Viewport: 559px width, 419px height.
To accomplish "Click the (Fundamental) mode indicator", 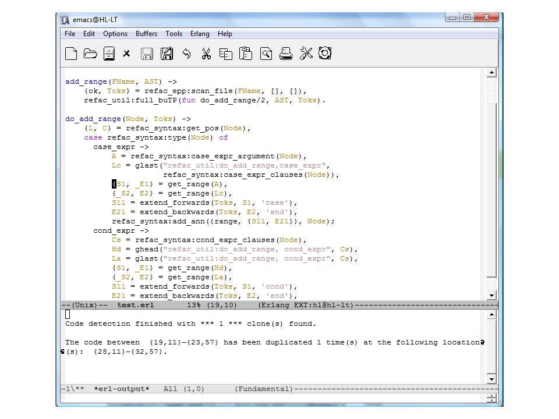I will coord(264,389).
